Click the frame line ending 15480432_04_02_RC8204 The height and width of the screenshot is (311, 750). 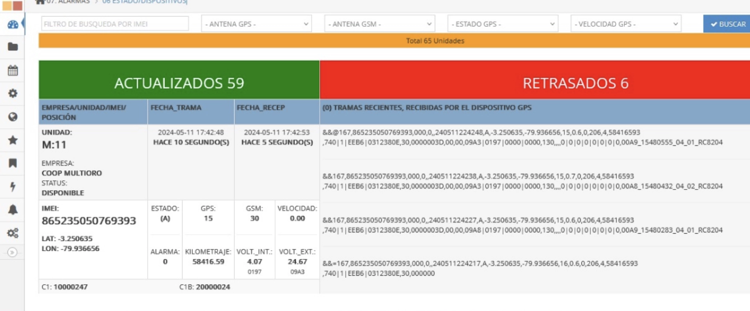(523, 186)
